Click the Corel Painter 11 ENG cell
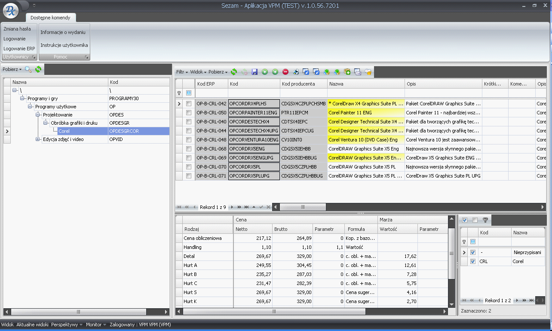 pyautogui.click(x=366, y=113)
